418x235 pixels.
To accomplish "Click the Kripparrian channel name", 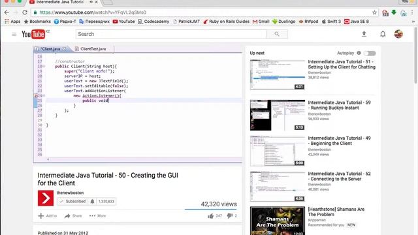I will tap(316, 220).
